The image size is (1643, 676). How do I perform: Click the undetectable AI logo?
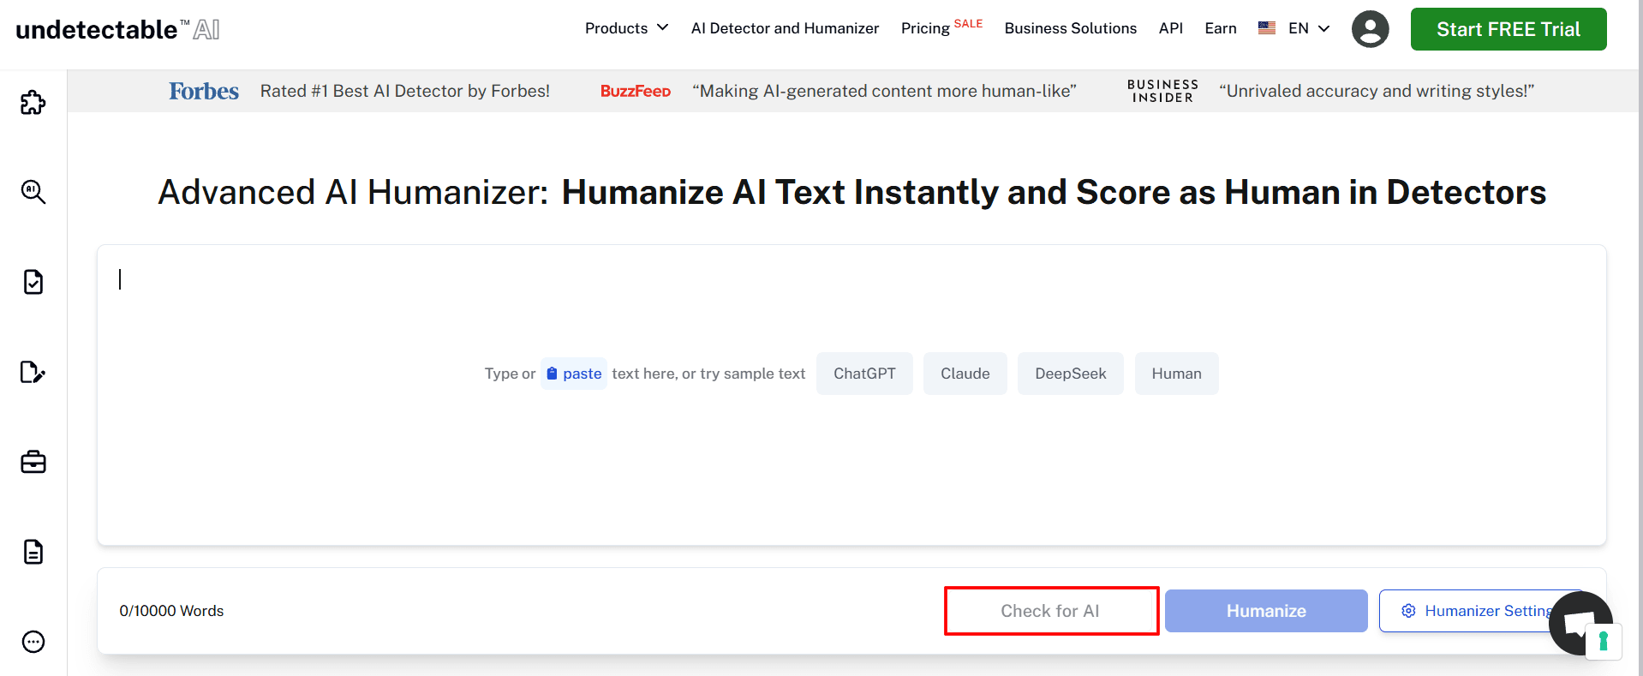[x=117, y=29]
